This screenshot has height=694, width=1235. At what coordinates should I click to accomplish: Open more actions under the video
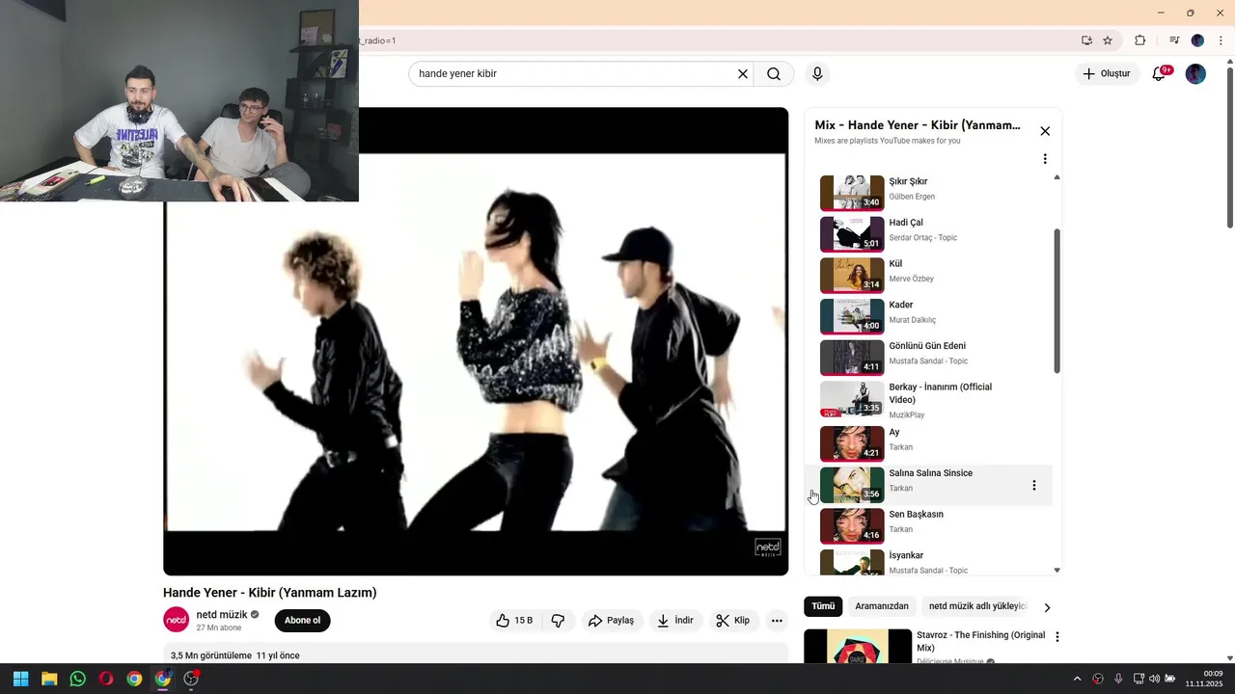777,621
